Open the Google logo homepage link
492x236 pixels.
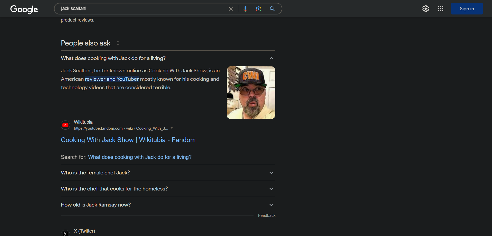pos(24,9)
